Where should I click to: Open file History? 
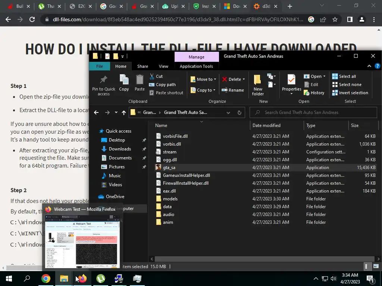point(314,93)
